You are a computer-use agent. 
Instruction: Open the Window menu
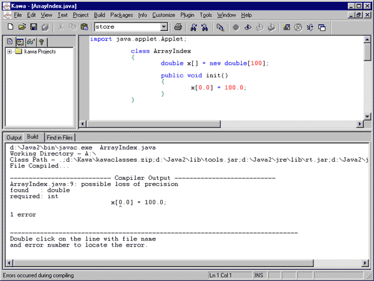[x=226, y=15]
